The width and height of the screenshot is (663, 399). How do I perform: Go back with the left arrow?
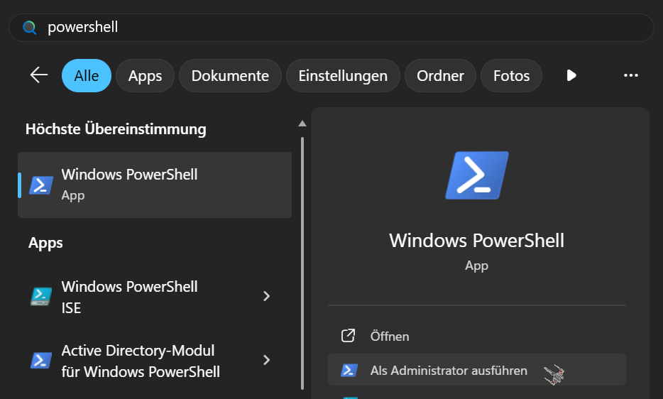(39, 75)
